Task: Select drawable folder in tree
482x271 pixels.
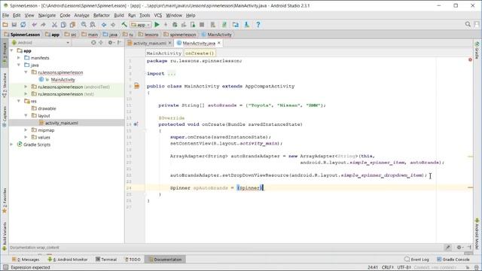Action: tap(47, 108)
